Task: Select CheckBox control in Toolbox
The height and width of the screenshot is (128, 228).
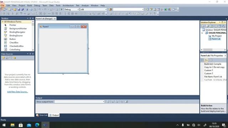Action: tap(14, 43)
